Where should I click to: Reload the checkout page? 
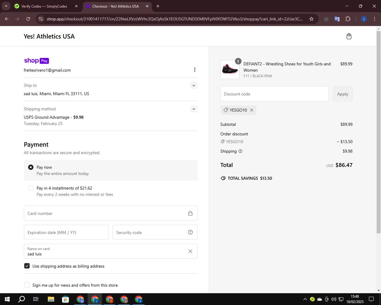(28, 19)
